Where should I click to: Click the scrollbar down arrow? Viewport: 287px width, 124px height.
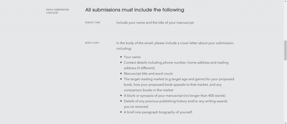[x=285, y=122]
